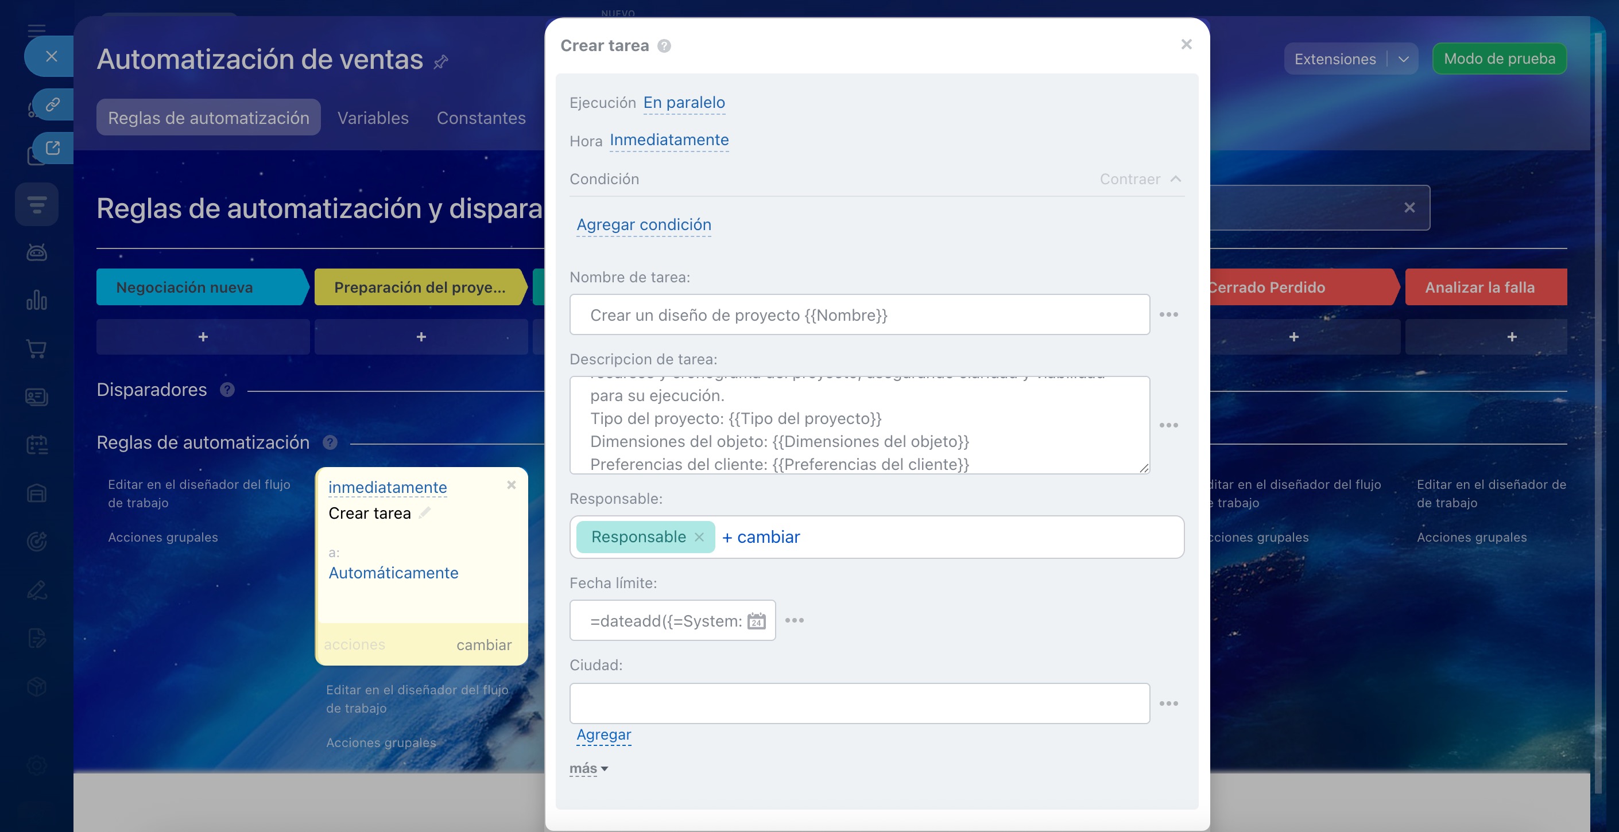The height and width of the screenshot is (832, 1619).
Task: Click pencil icon next to Crear tarea rule
Action: click(425, 512)
